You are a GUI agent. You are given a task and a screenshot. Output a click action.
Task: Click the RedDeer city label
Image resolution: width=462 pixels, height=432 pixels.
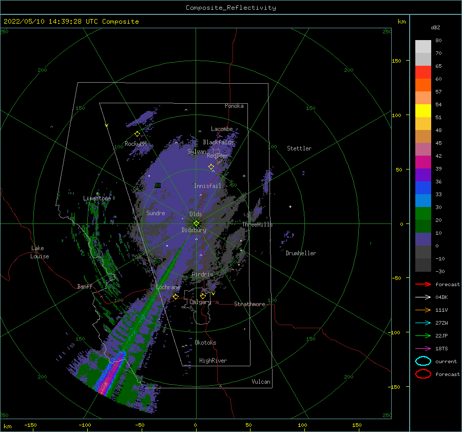click(x=218, y=156)
